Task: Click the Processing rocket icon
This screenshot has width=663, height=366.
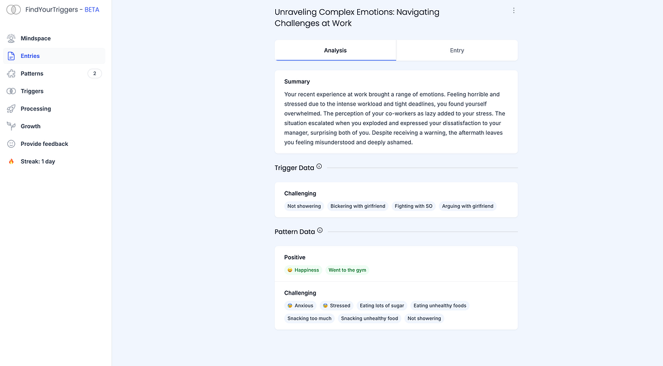Action: 11,109
